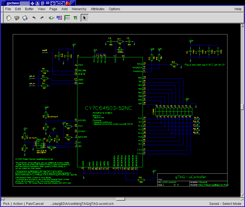The image size is (245, 207).
Task: Open the Add menu
Action: (65, 9)
